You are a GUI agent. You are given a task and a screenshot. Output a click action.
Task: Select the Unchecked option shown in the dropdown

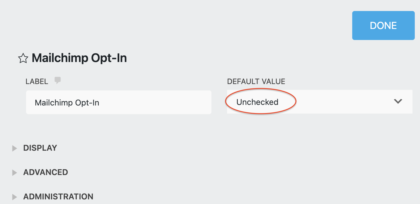pyautogui.click(x=257, y=102)
